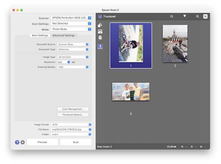The width and height of the screenshot is (221, 164).
Task: Uncheck the Thumbnail checkbox
Action: tap(100, 16)
